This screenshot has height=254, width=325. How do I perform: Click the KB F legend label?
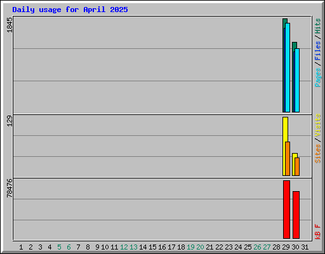coord(318,232)
